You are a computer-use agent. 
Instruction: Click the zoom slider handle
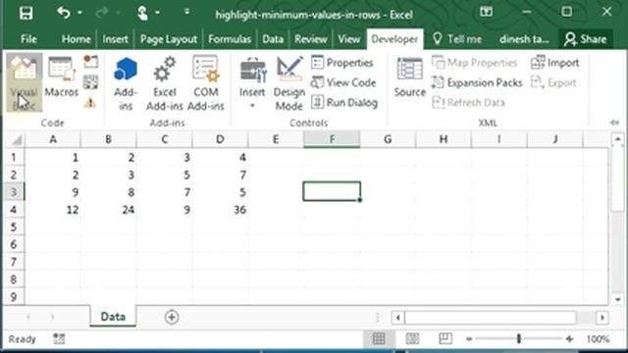[x=519, y=339]
